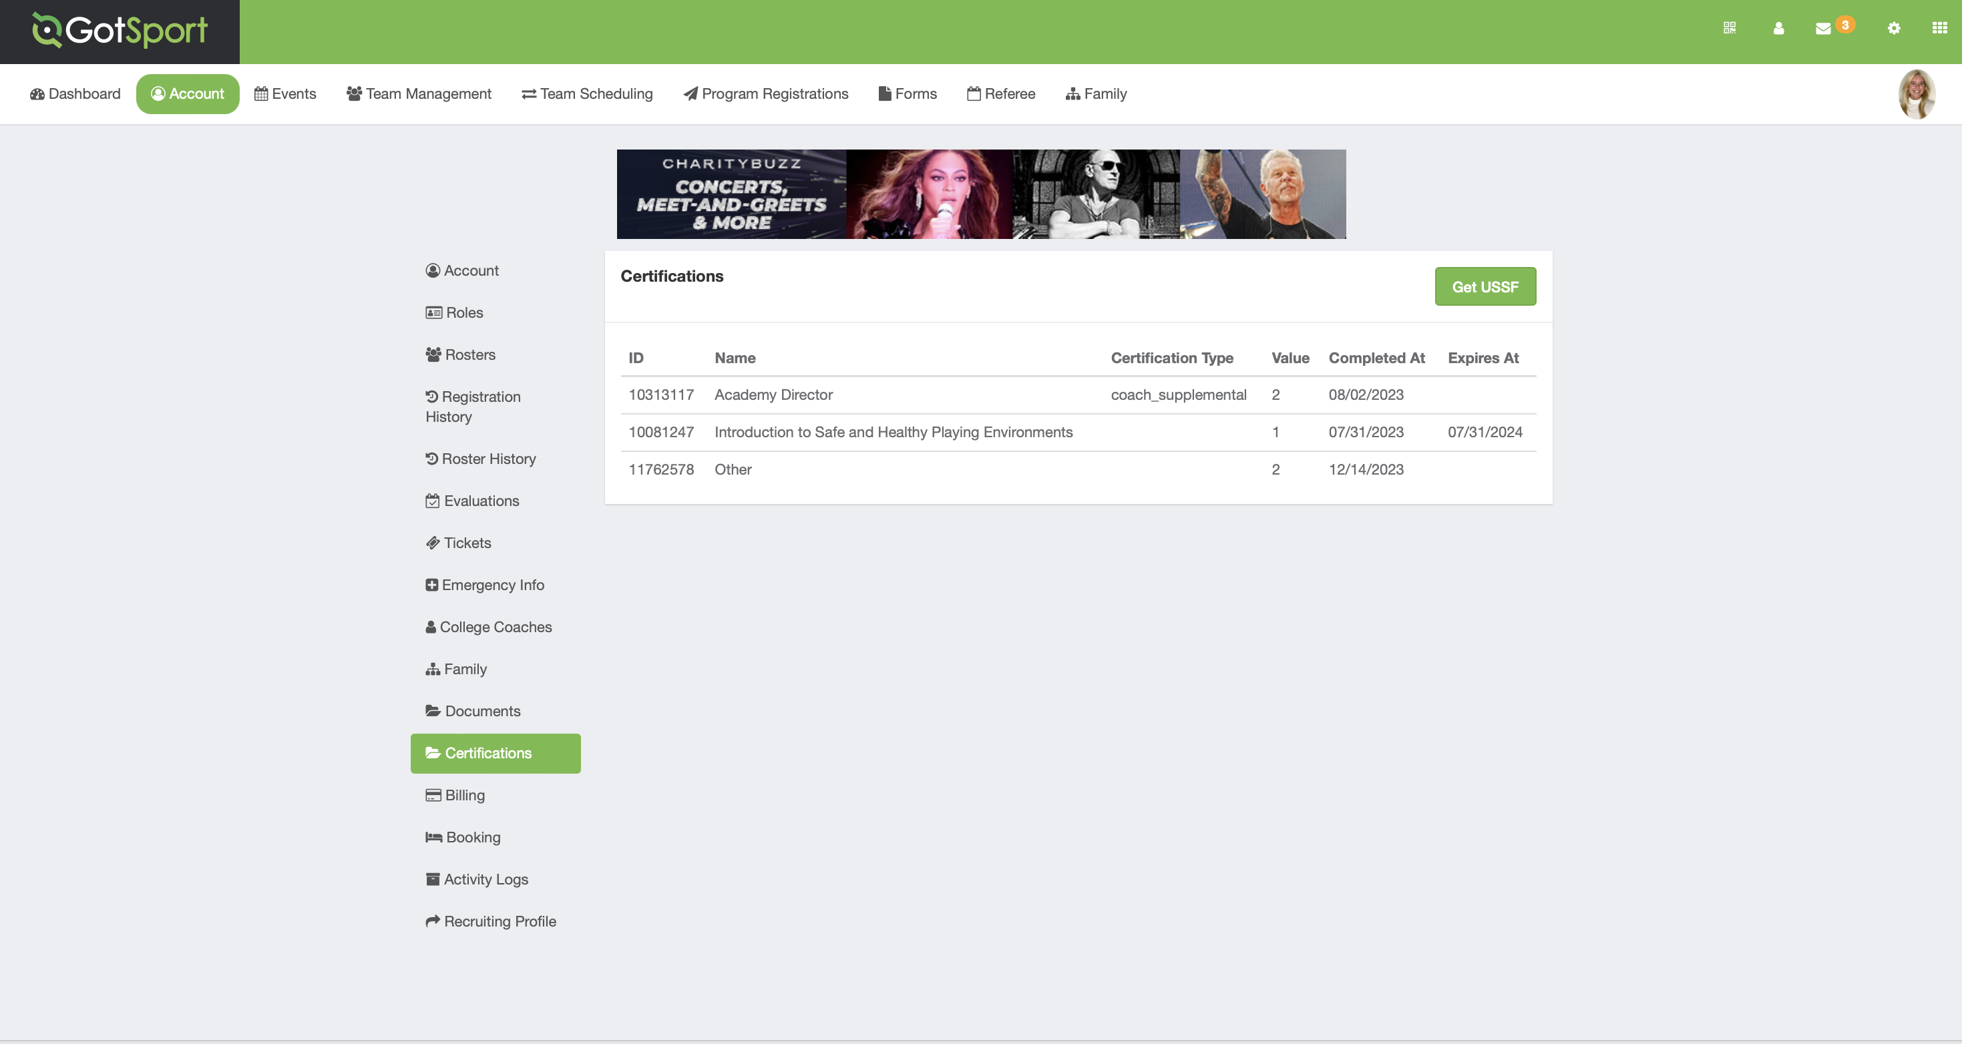Open Registration History in the sidebar
The image size is (1962, 1044).
pyautogui.click(x=495, y=407)
